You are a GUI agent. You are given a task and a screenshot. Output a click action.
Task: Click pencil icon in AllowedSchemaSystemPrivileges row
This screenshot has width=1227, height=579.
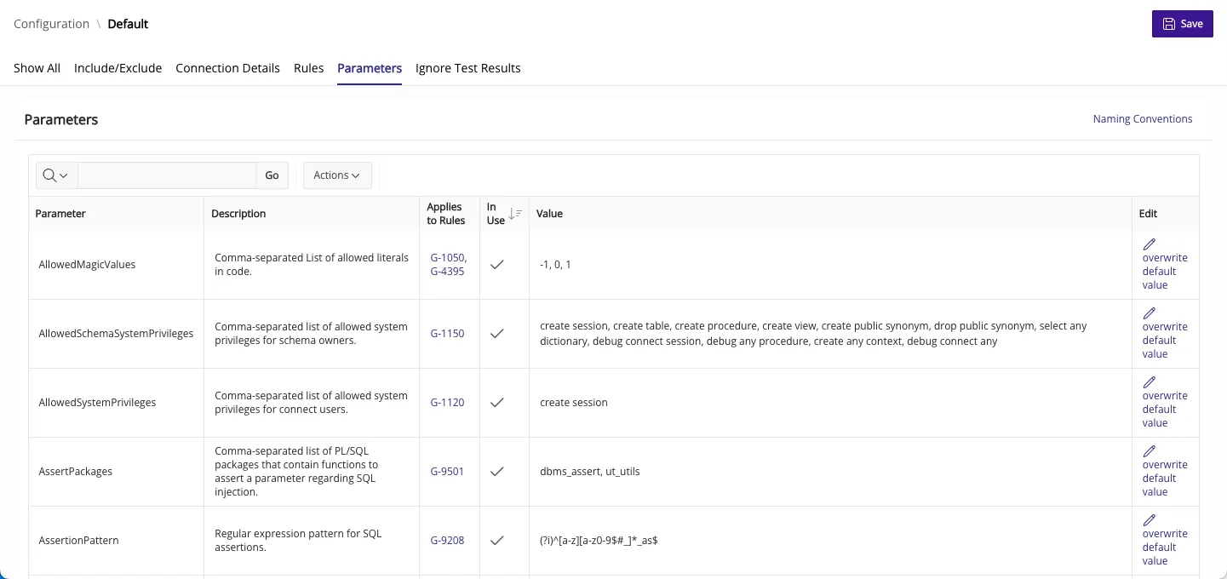point(1149,313)
